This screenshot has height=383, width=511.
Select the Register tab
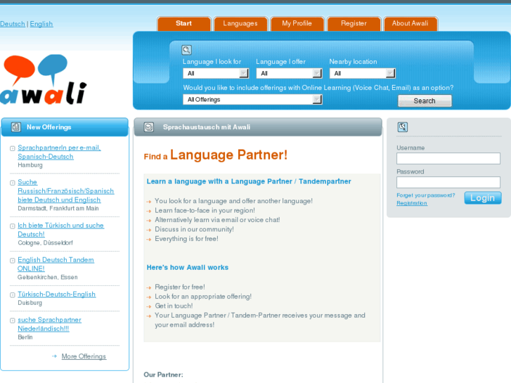(x=354, y=23)
